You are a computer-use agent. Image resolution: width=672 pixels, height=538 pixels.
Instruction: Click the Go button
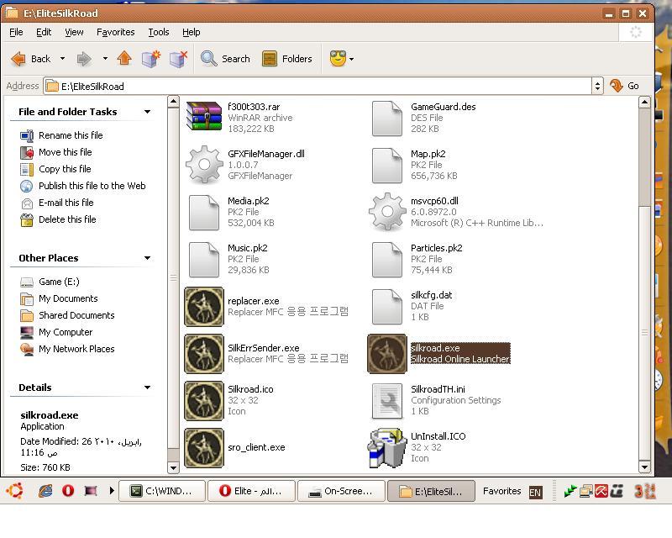pos(624,86)
